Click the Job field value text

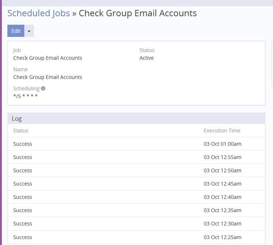tap(48, 58)
